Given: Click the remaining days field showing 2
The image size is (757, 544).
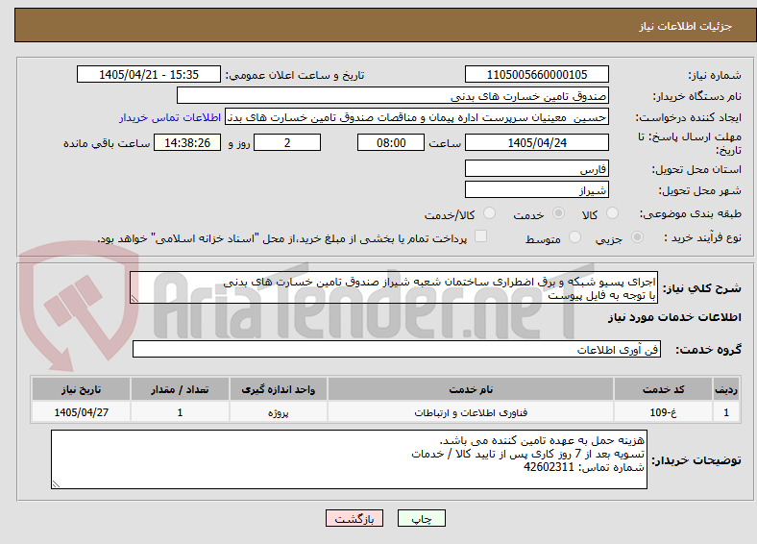Looking at the screenshot, I should pos(287,142).
